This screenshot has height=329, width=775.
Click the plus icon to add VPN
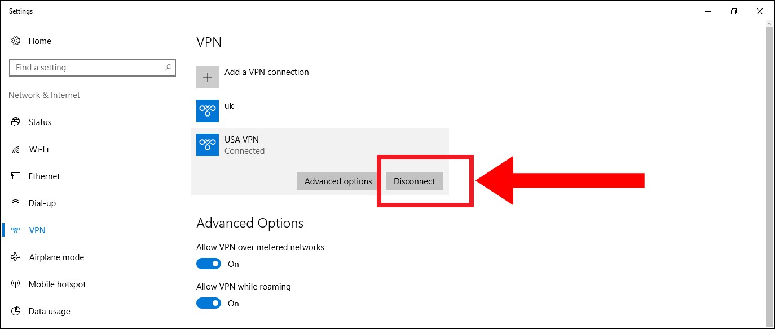pyautogui.click(x=208, y=77)
